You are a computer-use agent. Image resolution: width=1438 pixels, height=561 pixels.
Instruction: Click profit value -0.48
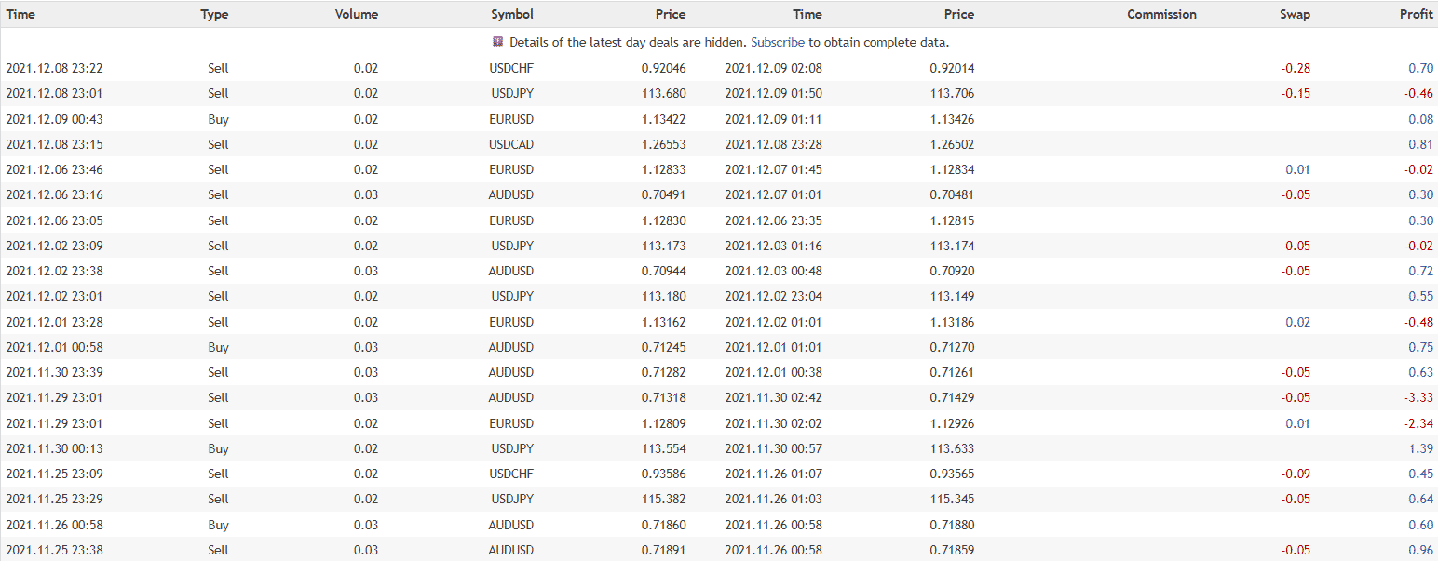1419,322
